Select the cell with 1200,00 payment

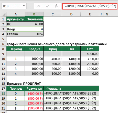71,69
